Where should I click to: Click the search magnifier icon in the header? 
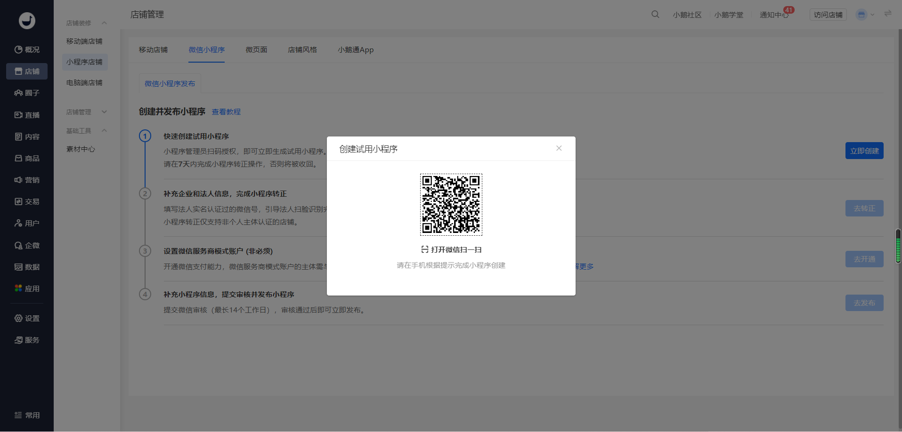point(655,15)
